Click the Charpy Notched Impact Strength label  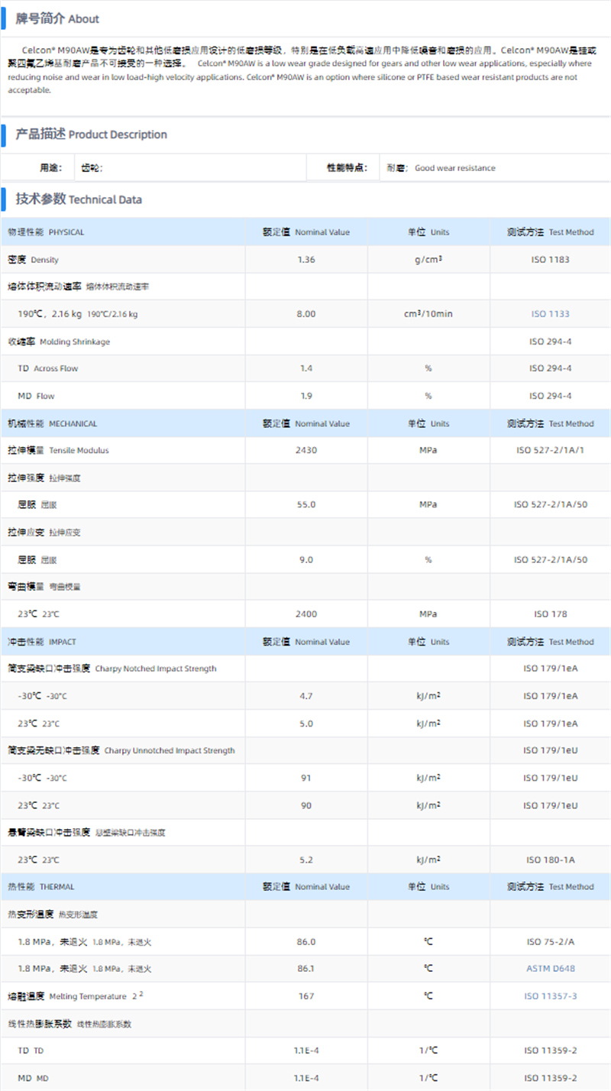pos(112,669)
